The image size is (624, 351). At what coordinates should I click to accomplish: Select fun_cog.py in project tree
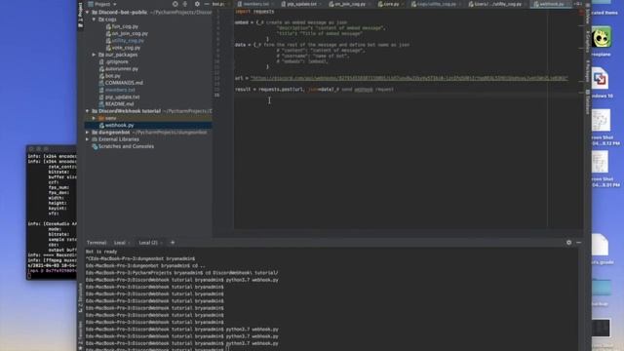click(x=122, y=26)
